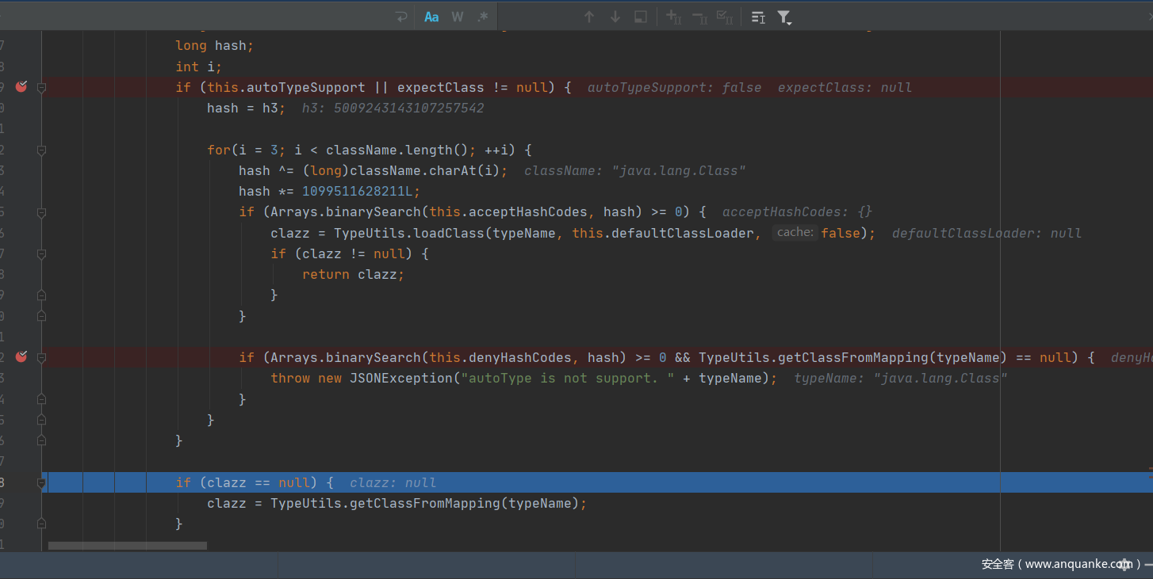Click the open-results-in-find-window lines icon
This screenshot has width=1153, height=579.
(758, 17)
